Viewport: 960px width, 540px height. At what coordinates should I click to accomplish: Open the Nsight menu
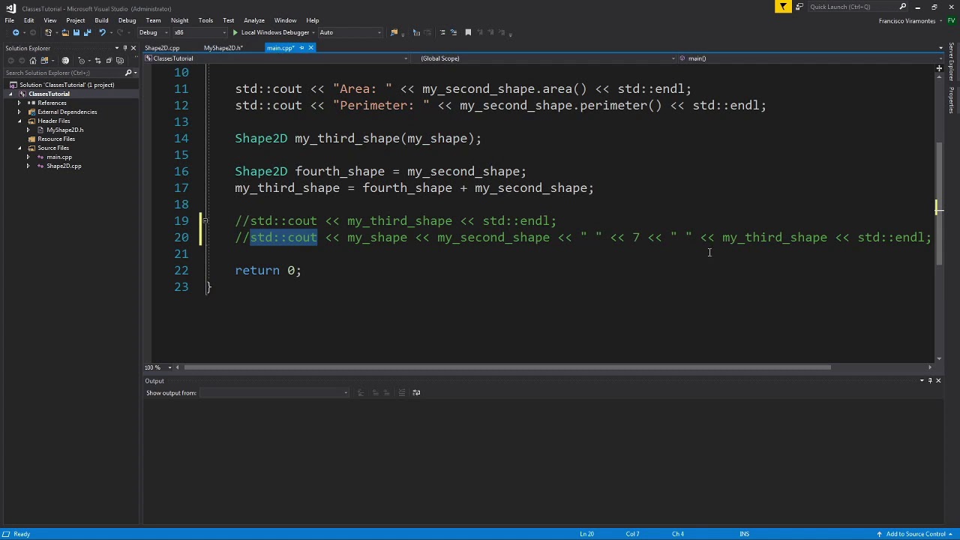coord(179,20)
